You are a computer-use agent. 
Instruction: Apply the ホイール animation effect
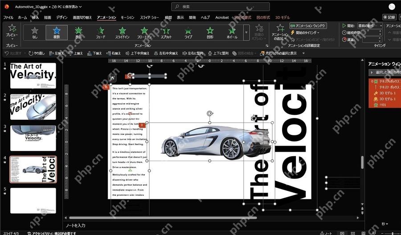[232, 32]
